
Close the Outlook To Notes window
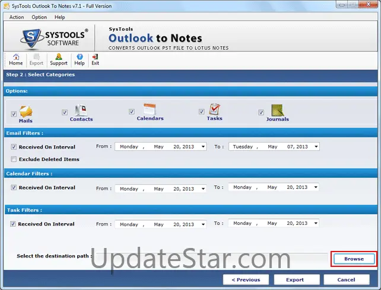click(369, 5)
